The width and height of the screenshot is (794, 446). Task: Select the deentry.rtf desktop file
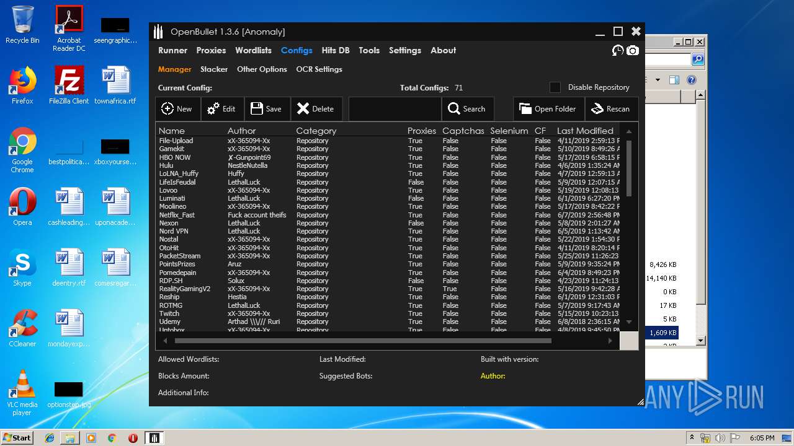pos(69,268)
